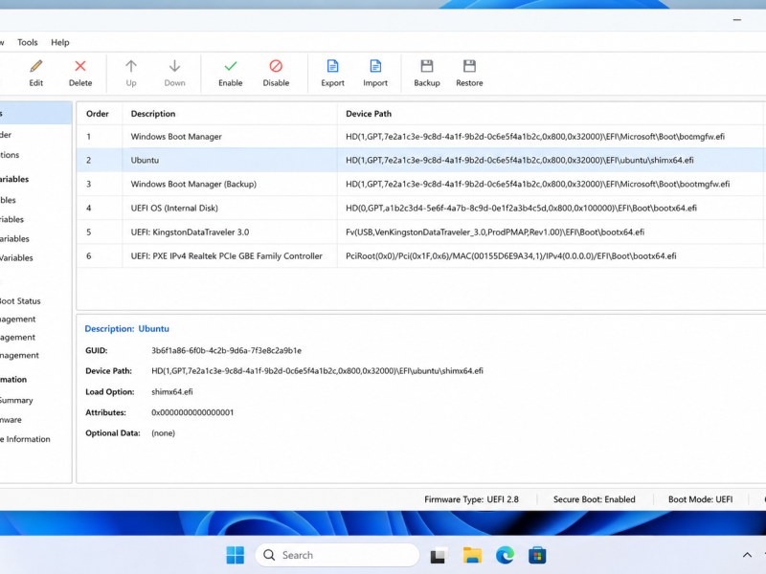The width and height of the screenshot is (766, 574).
Task: Launch Microsoft Edge from the taskbar
Action: tap(505, 556)
